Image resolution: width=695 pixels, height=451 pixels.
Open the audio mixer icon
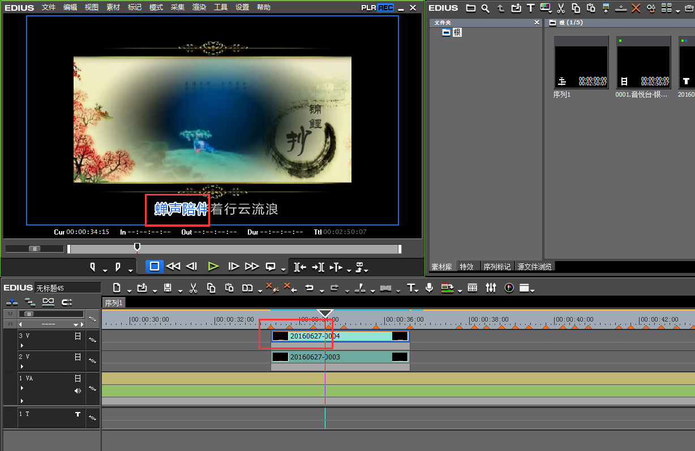[491, 288]
